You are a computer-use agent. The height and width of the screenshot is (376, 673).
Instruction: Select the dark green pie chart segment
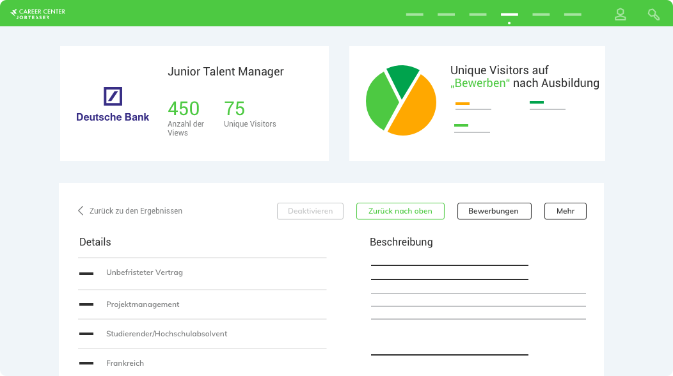(402, 79)
